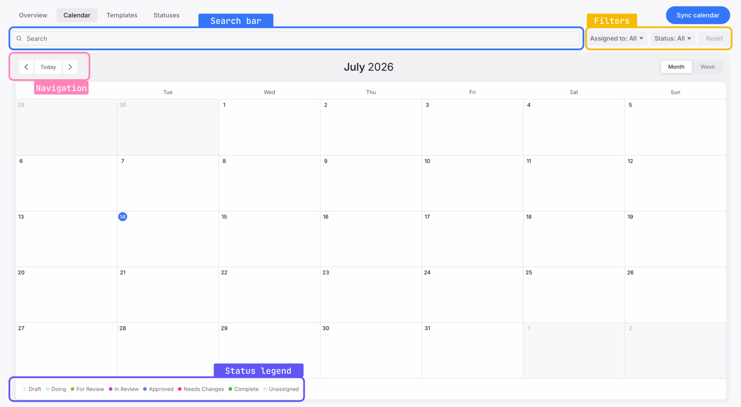Open the Status: All dropdown

(673, 38)
